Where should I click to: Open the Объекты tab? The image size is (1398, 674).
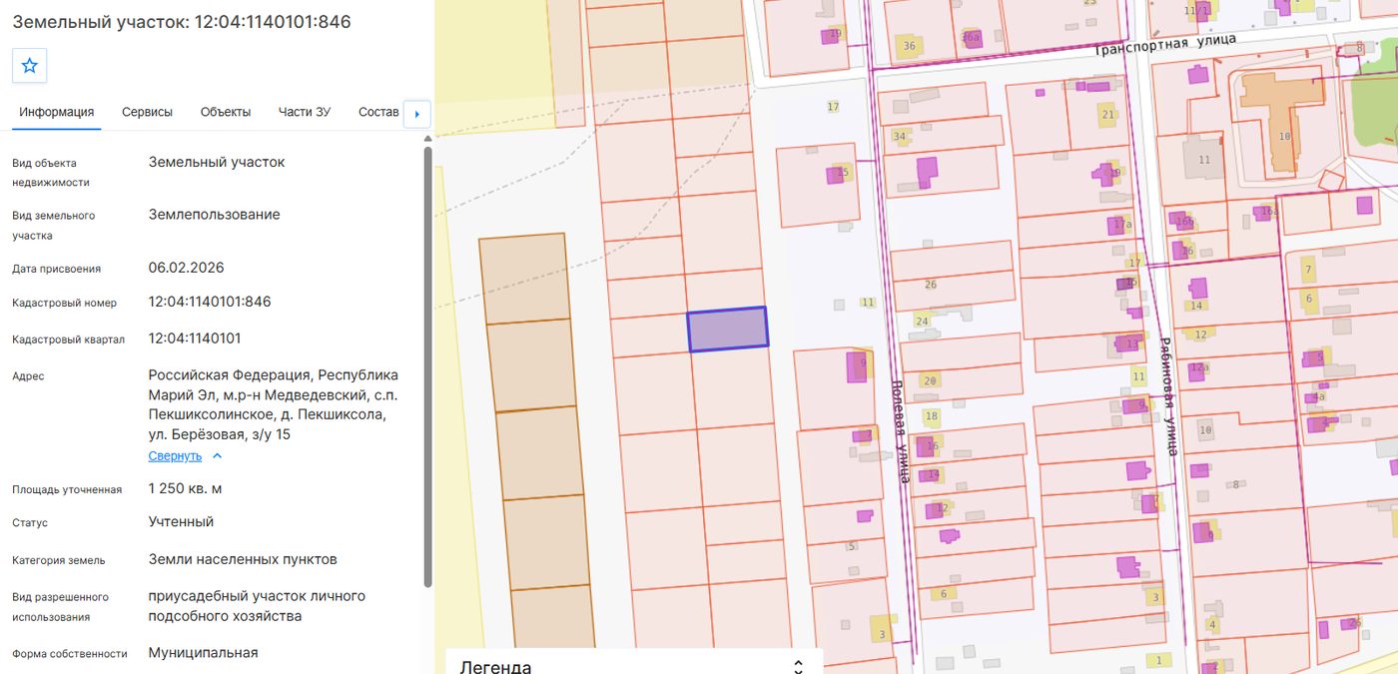226,112
